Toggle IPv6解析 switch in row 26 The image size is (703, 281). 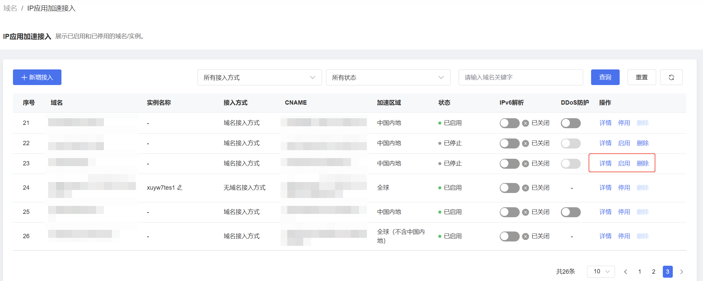(x=509, y=236)
